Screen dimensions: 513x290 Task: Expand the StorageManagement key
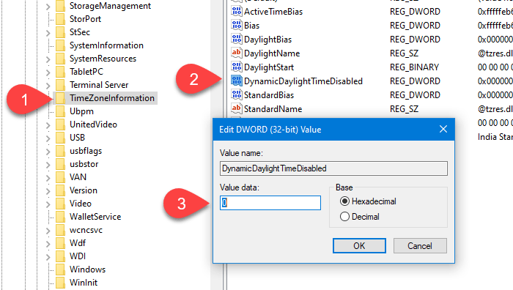pyautogui.click(x=48, y=7)
